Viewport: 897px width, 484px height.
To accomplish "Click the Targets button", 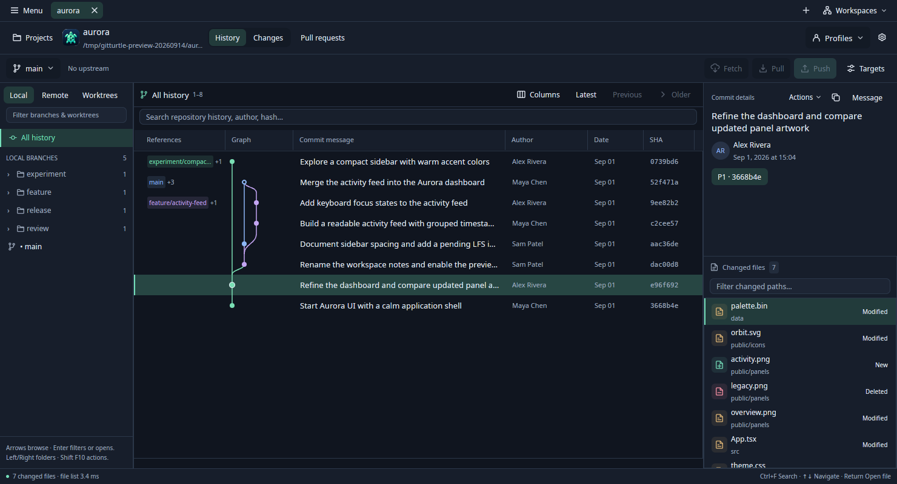I will coord(865,68).
